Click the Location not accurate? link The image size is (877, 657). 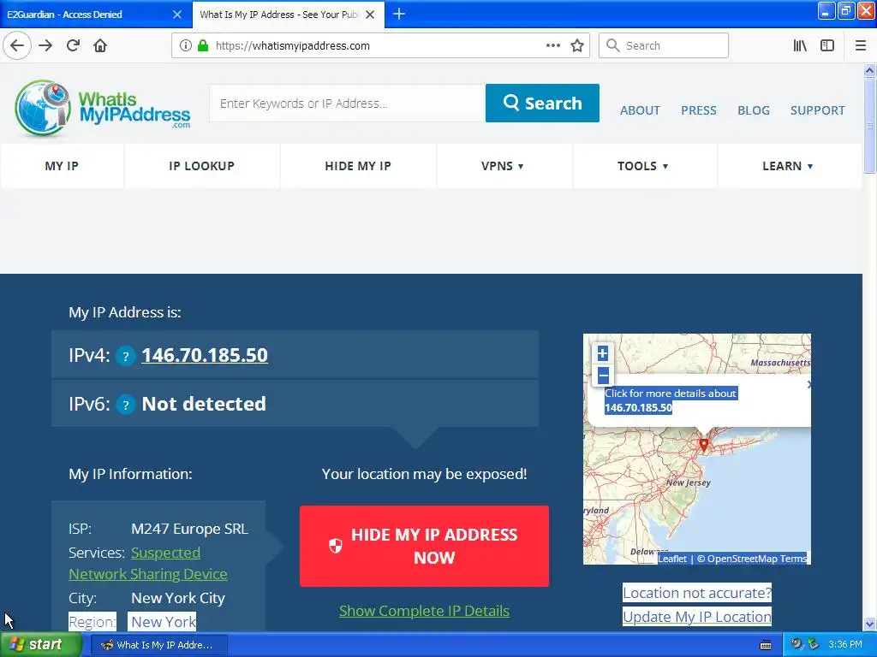pyautogui.click(x=697, y=593)
